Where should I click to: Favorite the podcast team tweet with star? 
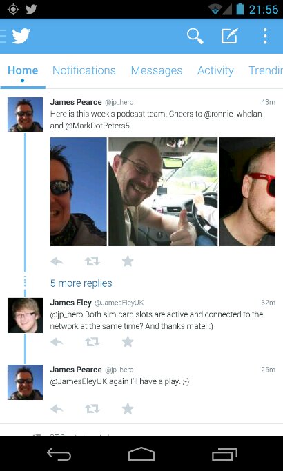tap(128, 261)
